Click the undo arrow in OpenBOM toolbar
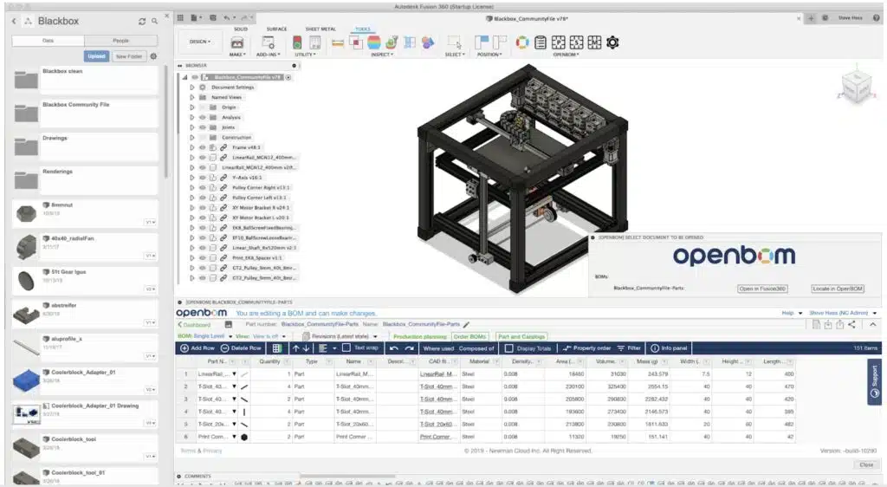This screenshot has width=887, height=487. pos(394,348)
